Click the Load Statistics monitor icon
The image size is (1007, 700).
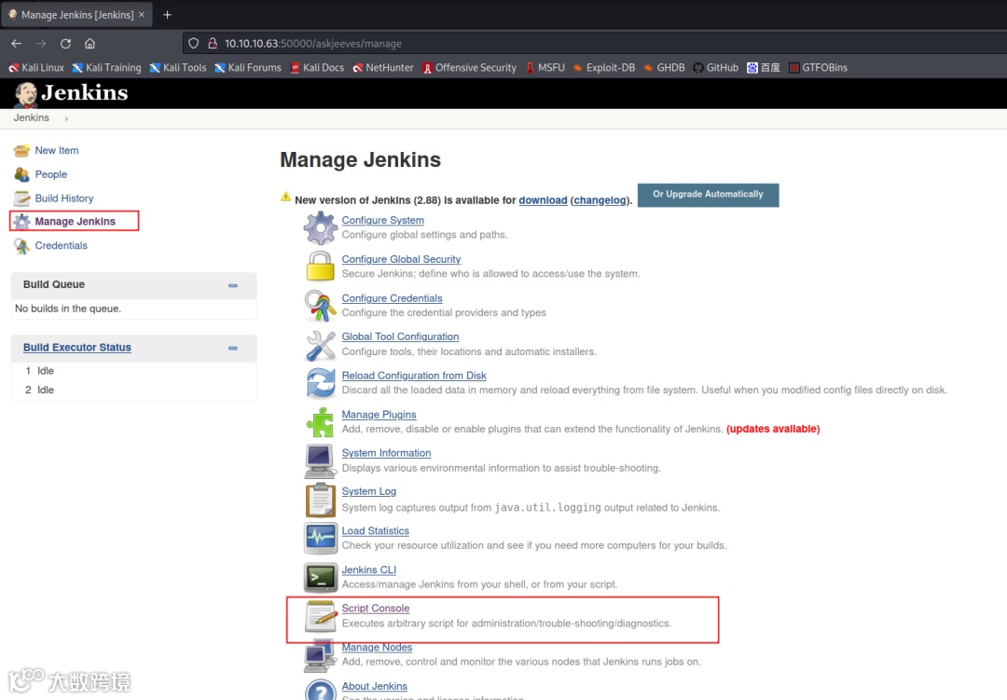click(x=320, y=538)
